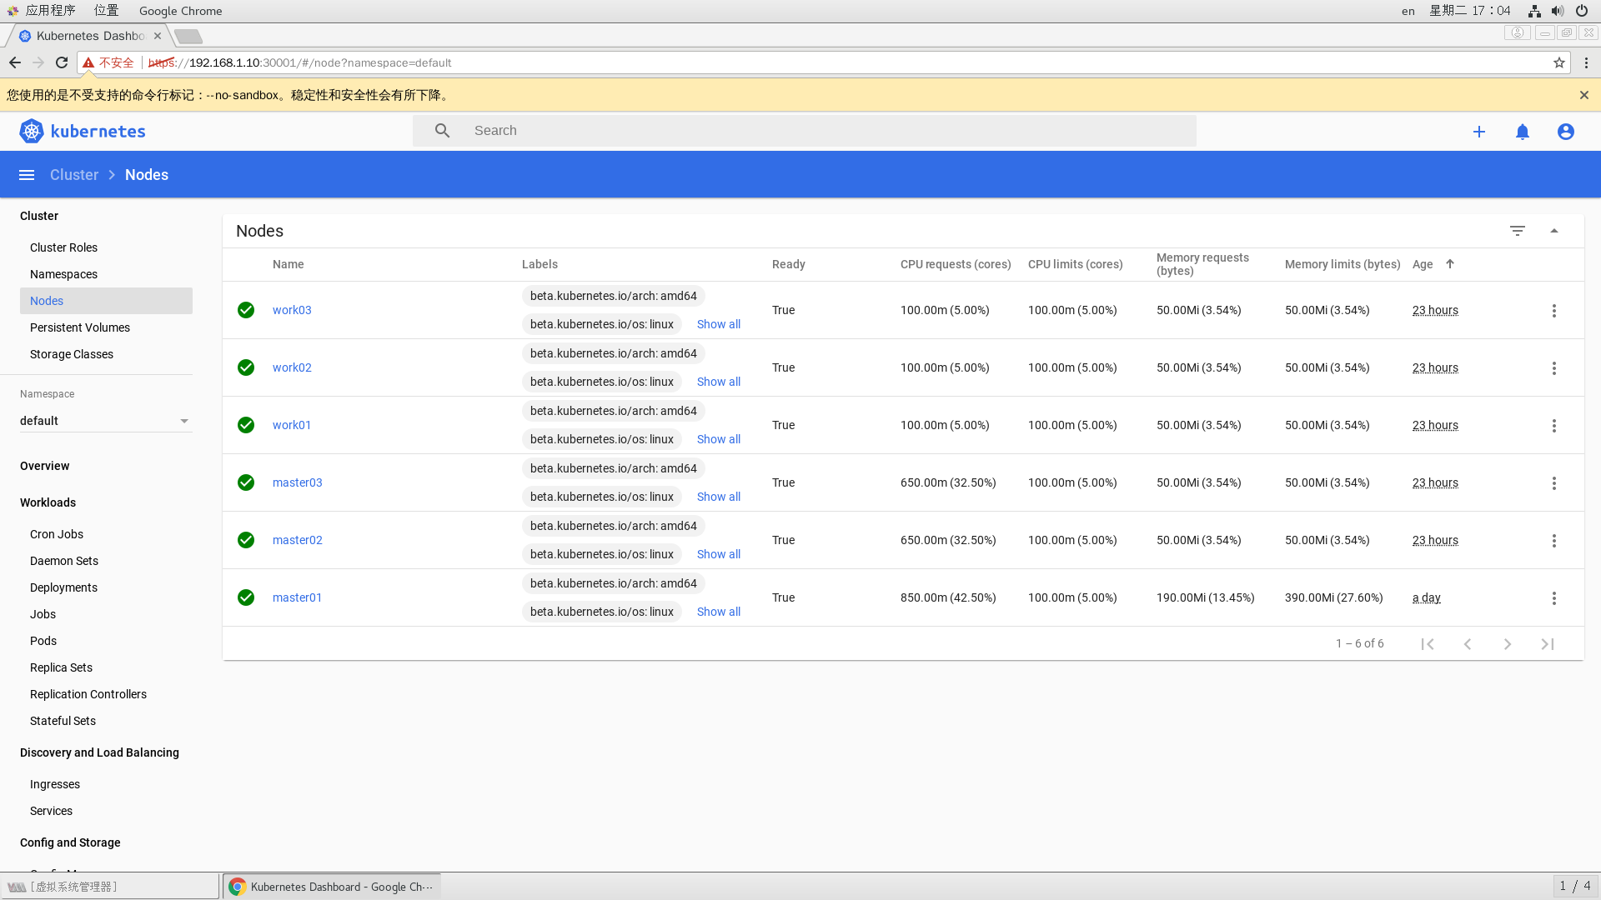Open actions menu for master01 node
Image resolution: width=1601 pixels, height=900 pixels.
pyautogui.click(x=1553, y=598)
